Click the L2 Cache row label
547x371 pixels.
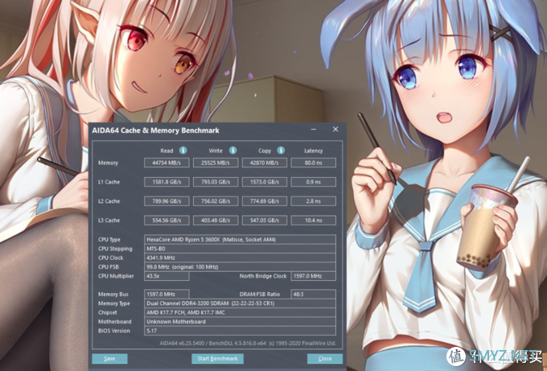(109, 201)
